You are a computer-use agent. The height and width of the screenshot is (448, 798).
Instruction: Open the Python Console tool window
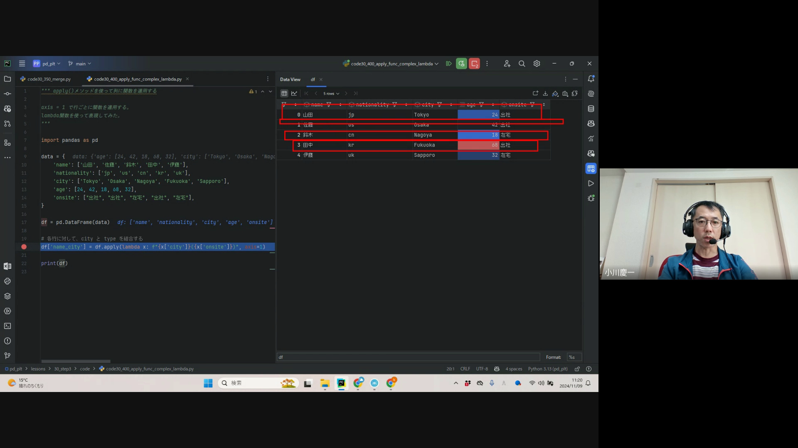[x=7, y=281]
